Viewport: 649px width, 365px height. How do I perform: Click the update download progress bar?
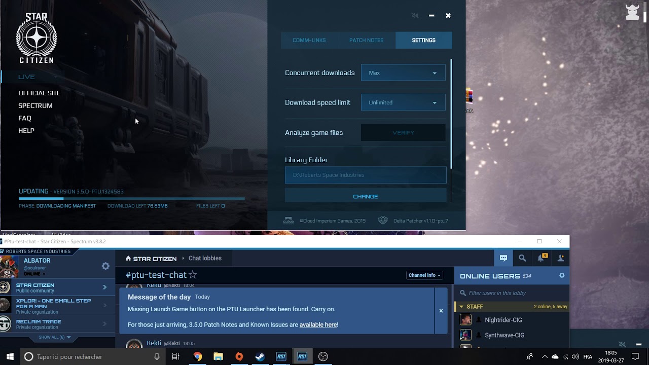tap(132, 199)
